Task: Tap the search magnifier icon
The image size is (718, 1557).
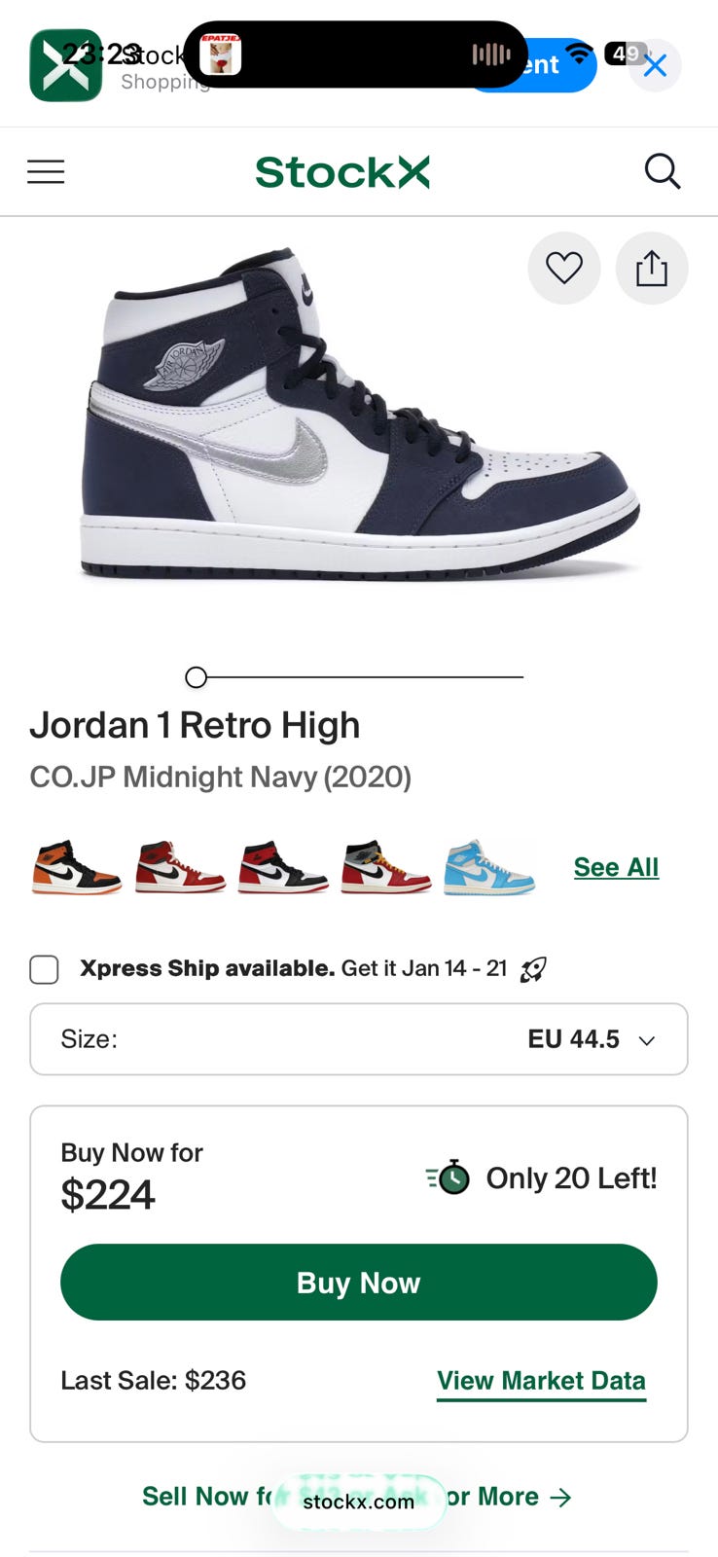Action: click(x=662, y=171)
